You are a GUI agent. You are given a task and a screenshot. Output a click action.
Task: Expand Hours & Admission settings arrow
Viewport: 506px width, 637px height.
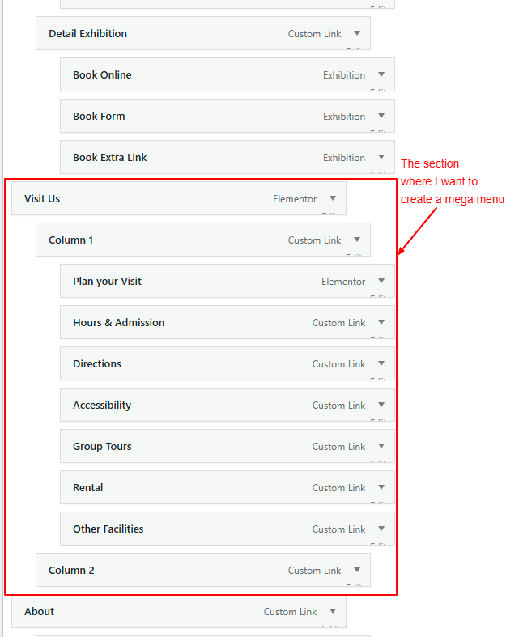click(381, 322)
